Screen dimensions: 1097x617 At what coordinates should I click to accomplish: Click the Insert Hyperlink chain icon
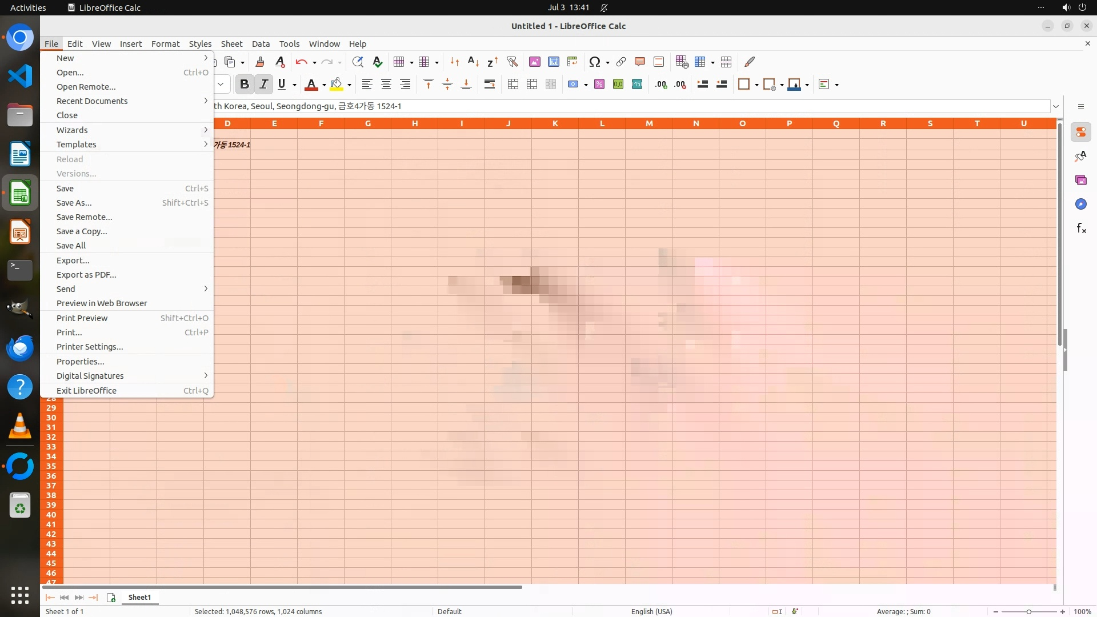click(x=621, y=62)
